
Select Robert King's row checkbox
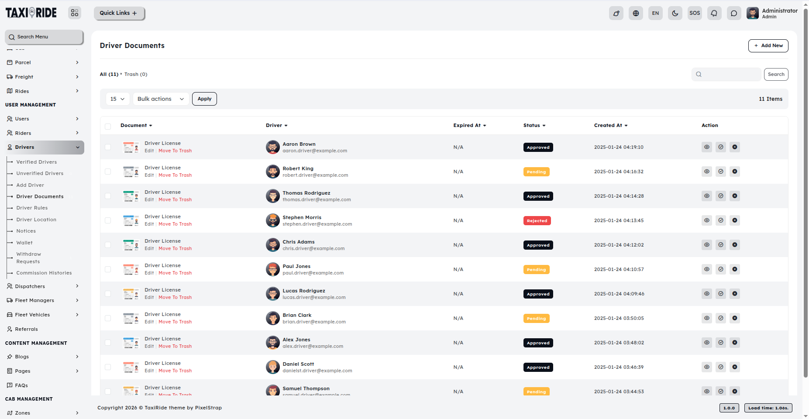point(108,172)
